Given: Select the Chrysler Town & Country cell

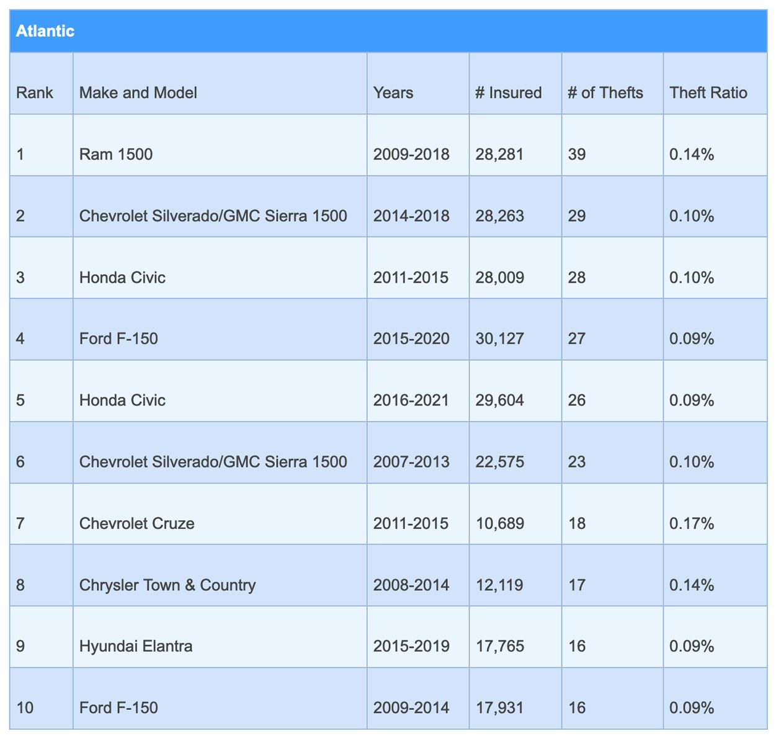Looking at the screenshot, I should 167,585.
